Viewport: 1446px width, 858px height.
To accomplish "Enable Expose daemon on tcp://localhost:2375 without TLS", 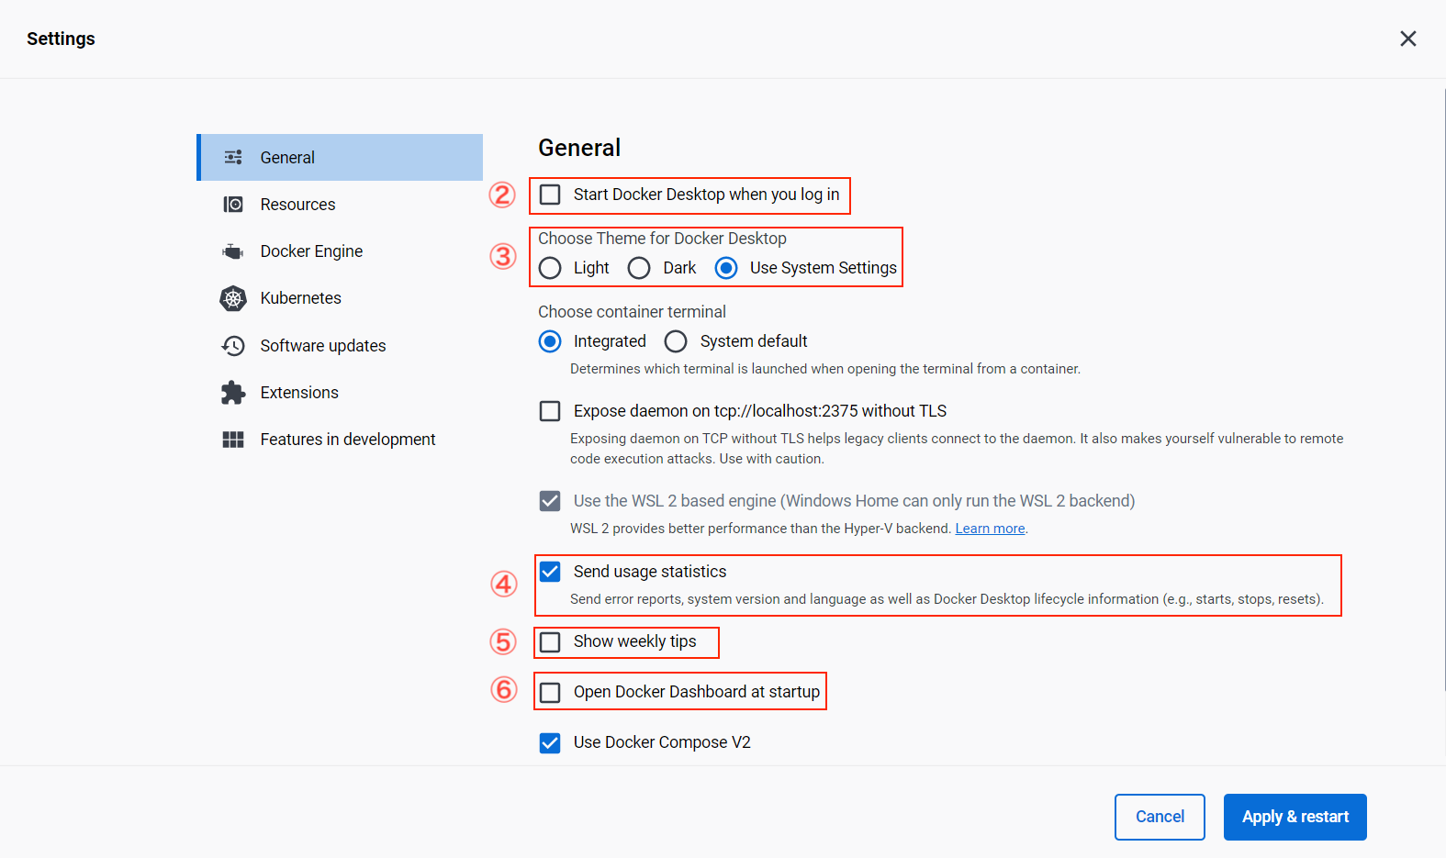I will (550, 411).
